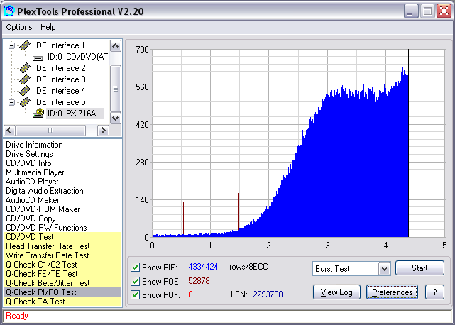Click the POE value 52878
Viewport: 455px width, 325px height.
pyautogui.click(x=199, y=281)
